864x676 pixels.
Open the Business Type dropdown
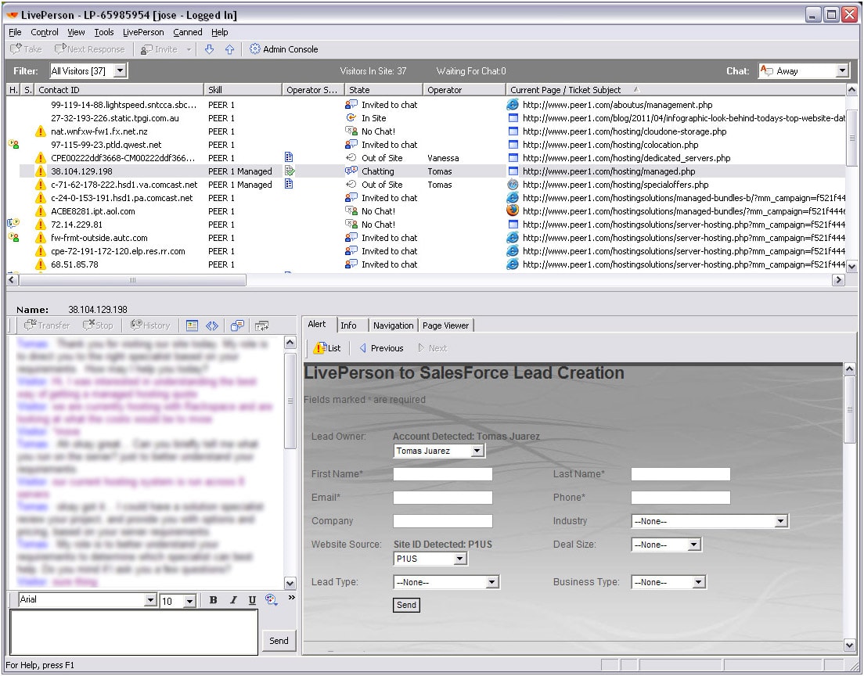pos(668,582)
